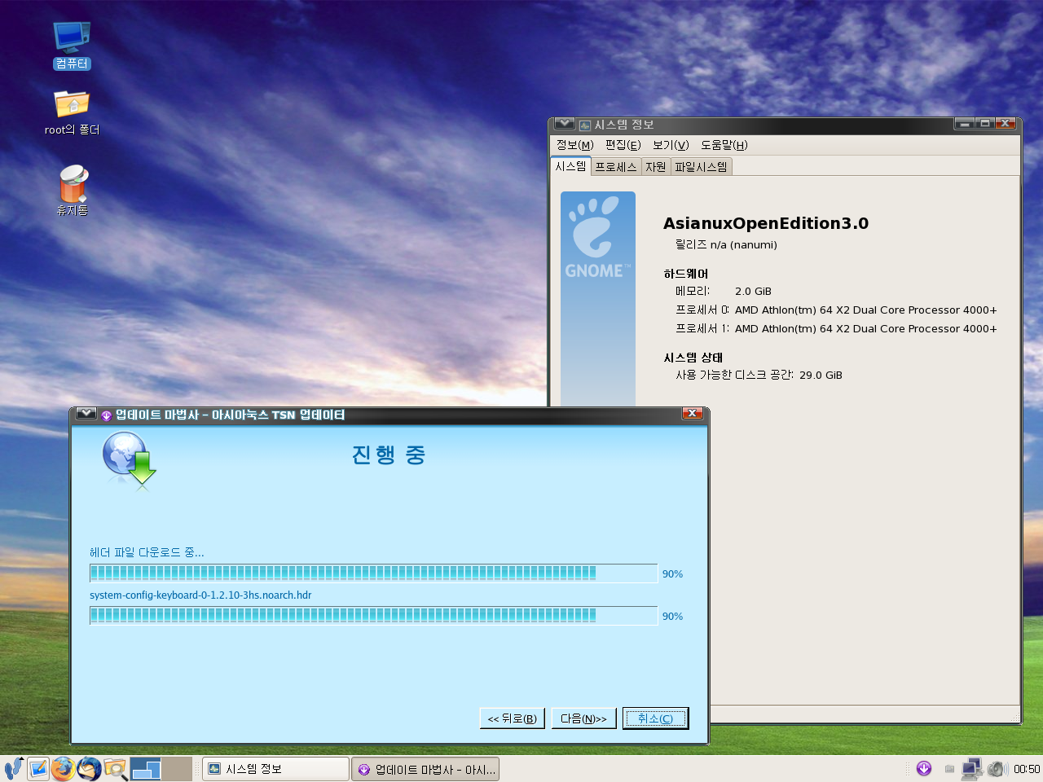Launch Thunderbird mail from the panel

pos(89,768)
